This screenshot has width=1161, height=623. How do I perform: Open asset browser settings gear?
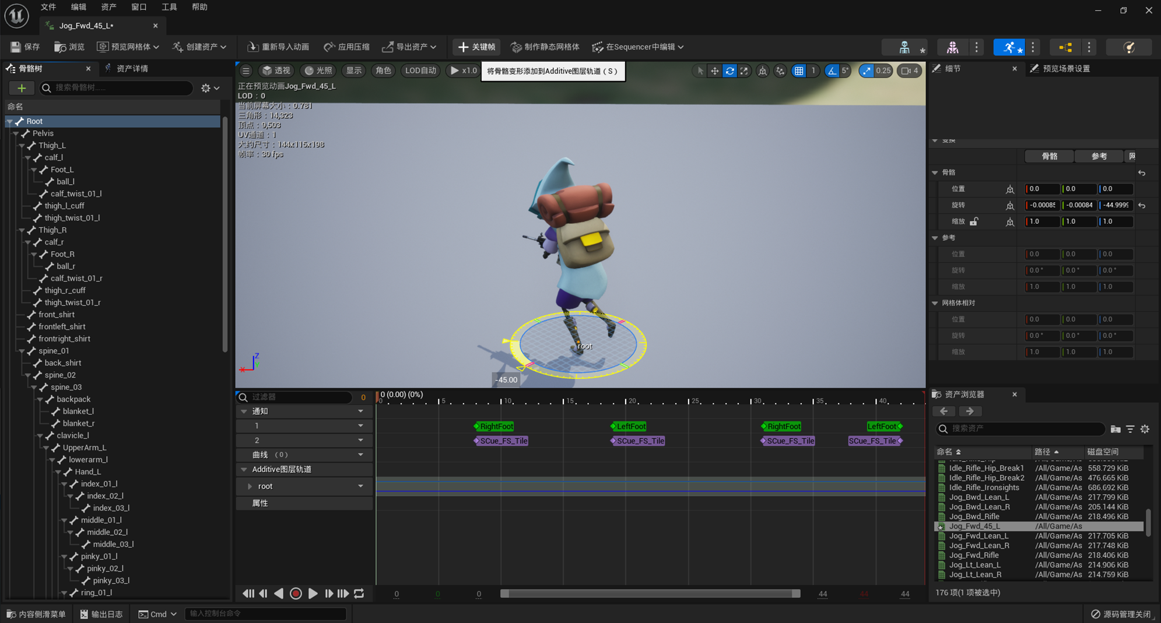pos(1145,429)
